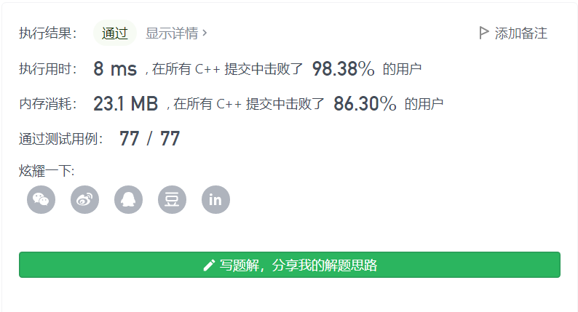578x312 pixels.
Task: Click the 炫耀一下 label
Action: pos(47,171)
